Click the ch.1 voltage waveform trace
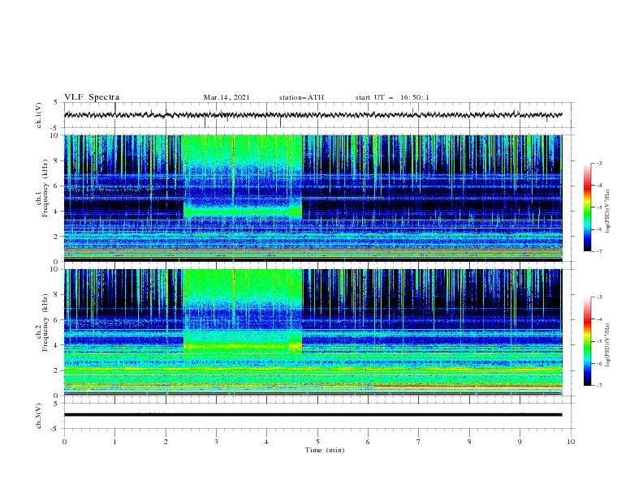The width and height of the screenshot is (643, 496). [313, 115]
